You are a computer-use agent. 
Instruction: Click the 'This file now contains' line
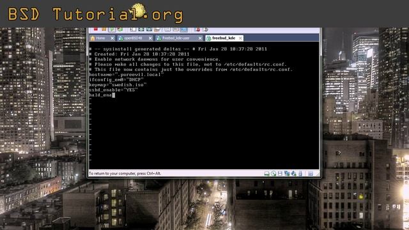190,70
